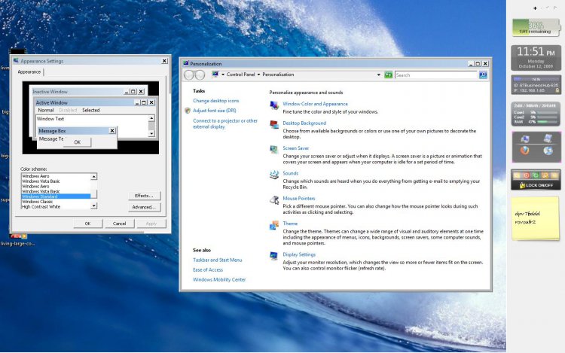Click the plus icon atop the sidebar

click(535, 8)
